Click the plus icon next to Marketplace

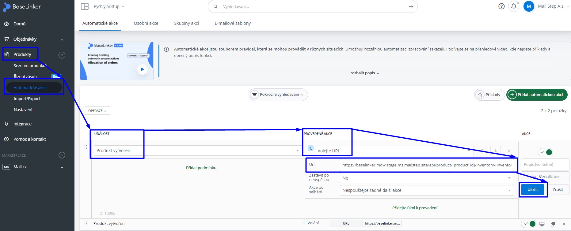[x=62, y=155]
